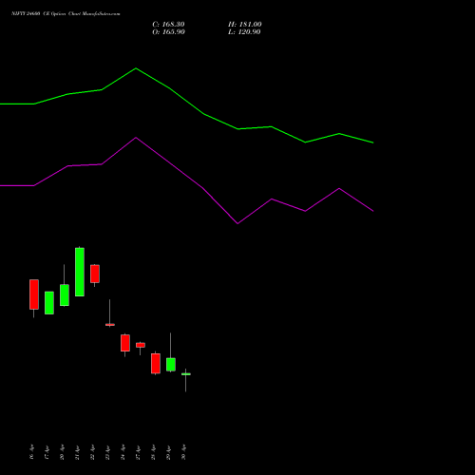Viewport: 475px width, 475px height.
Task: Click the tall green candle above 21 Apr
Action: point(80,272)
